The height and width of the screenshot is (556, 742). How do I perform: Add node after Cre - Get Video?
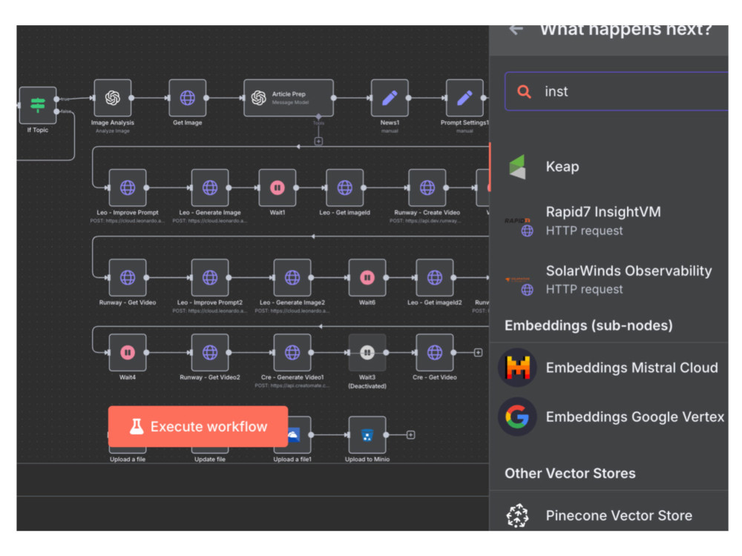(478, 353)
